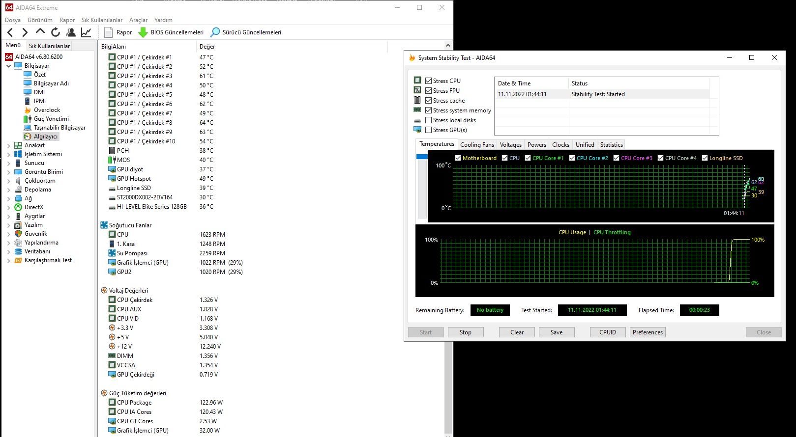Toggle the Longline SSD graph checkbox
The height and width of the screenshot is (437, 796).
(705, 158)
